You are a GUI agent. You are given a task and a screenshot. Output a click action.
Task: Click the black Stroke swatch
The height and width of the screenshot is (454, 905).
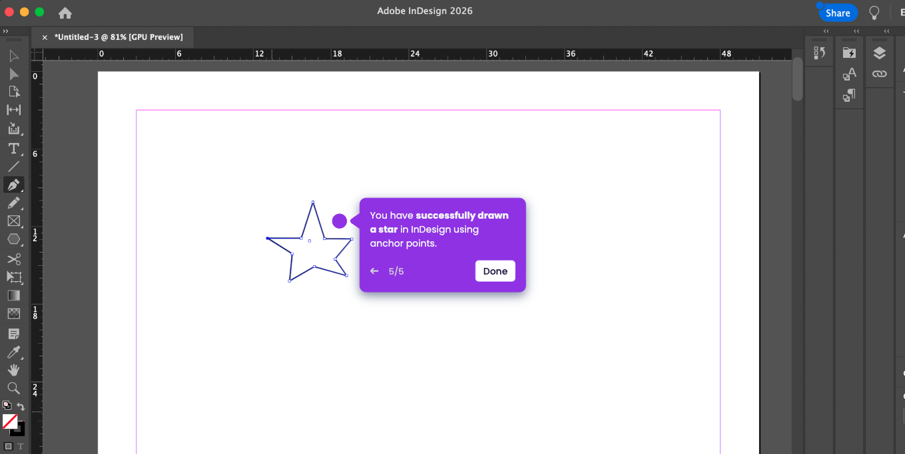[x=19, y=430]
